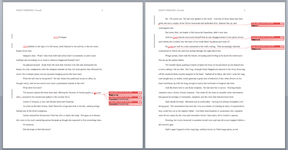Click the line 'What drew him here?' on page 3

point(32,88)
